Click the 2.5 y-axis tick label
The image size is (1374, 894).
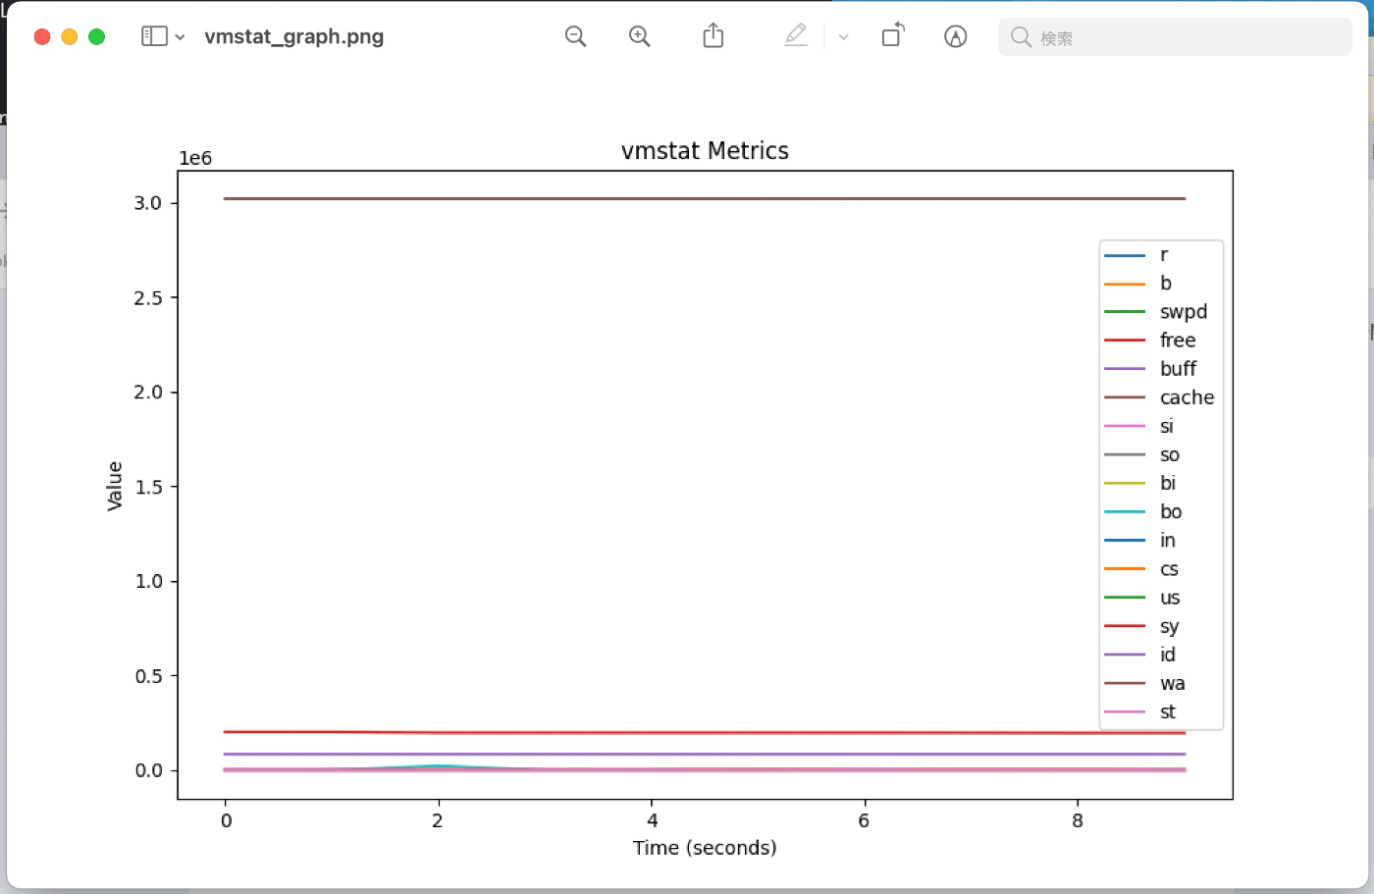[x=148, y=297]
